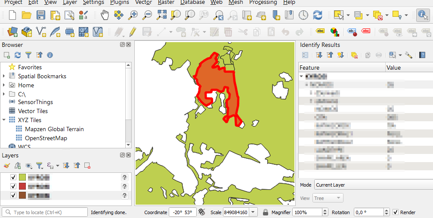Open the Raster menu

[x=166, y=3]
